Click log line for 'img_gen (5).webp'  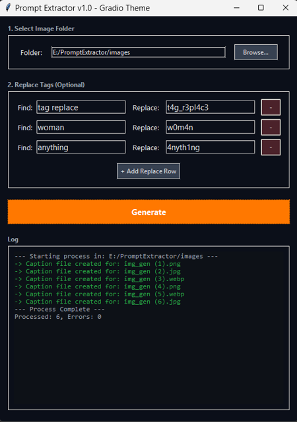(x=100, y=294)
